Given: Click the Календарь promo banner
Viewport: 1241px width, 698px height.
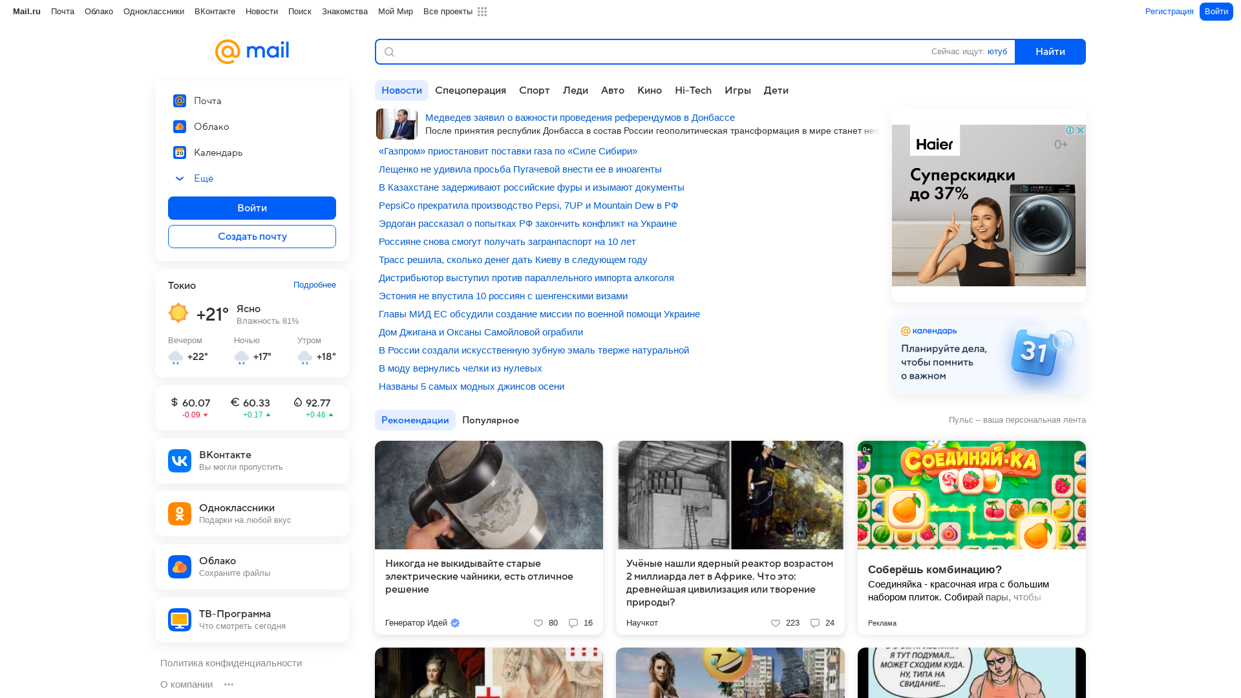Looking at the screenshot, I should 989,355.
